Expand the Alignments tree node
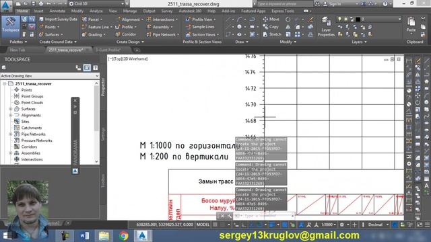The image size is (431, 242). [11, 115]
